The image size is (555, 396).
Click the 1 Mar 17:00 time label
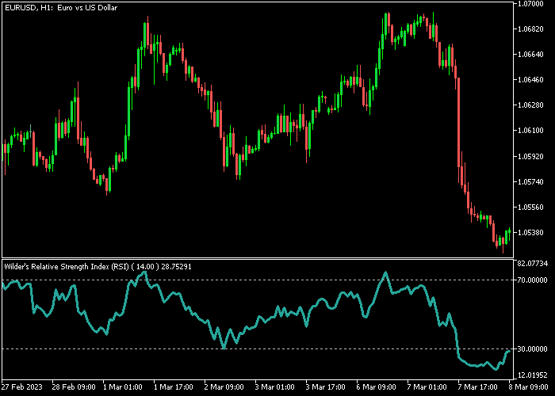174,386
